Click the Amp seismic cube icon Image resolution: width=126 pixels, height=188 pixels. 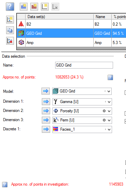(x=21, y=42)
